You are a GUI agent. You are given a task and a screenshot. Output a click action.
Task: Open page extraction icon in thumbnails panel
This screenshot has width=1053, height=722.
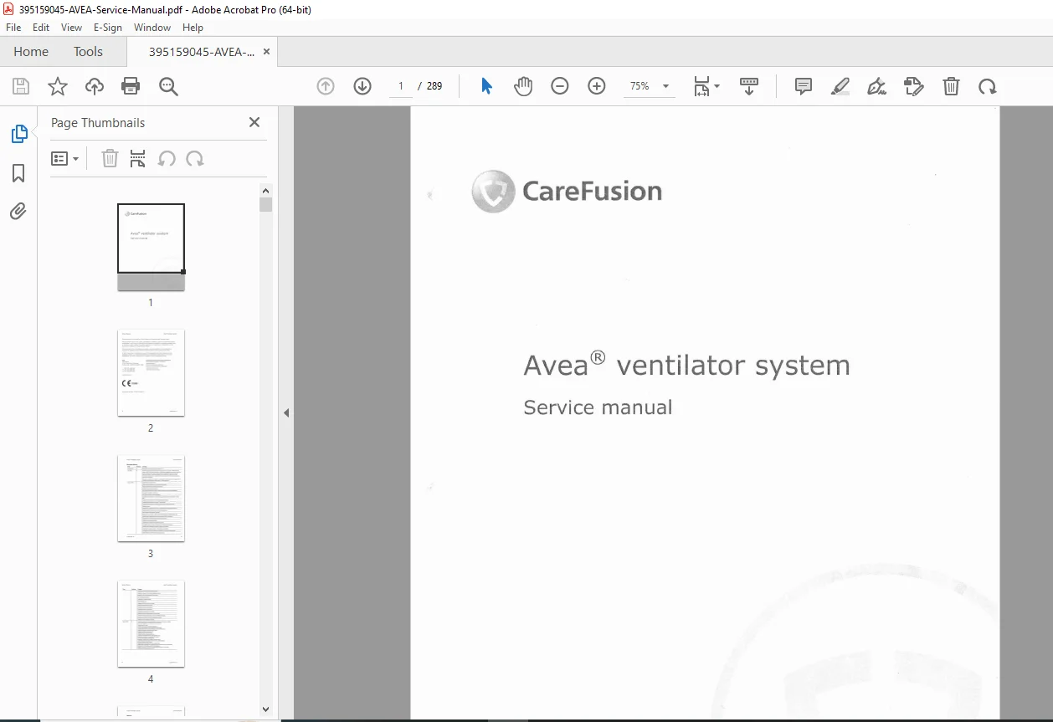tap(138, 158)
